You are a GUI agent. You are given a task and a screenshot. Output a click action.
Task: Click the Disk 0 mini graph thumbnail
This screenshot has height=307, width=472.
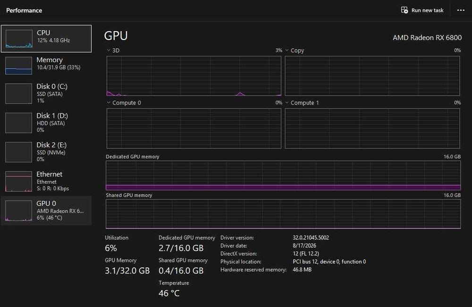point(19,94)
